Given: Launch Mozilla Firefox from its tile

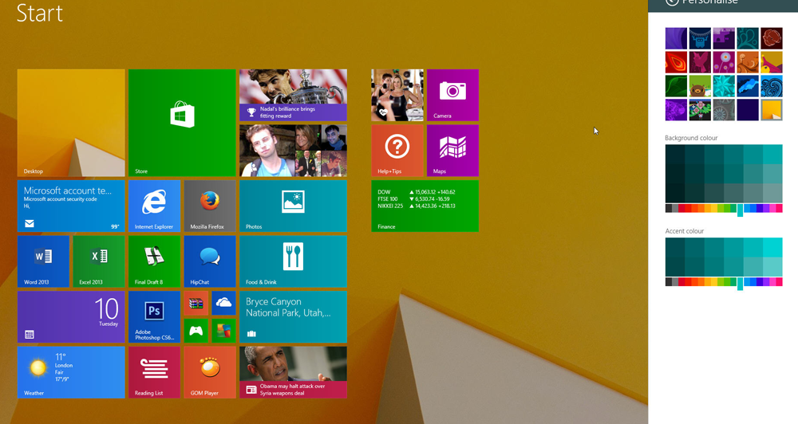Looking at the screenshot, I should pyautogui.click(x=210, y=206).
